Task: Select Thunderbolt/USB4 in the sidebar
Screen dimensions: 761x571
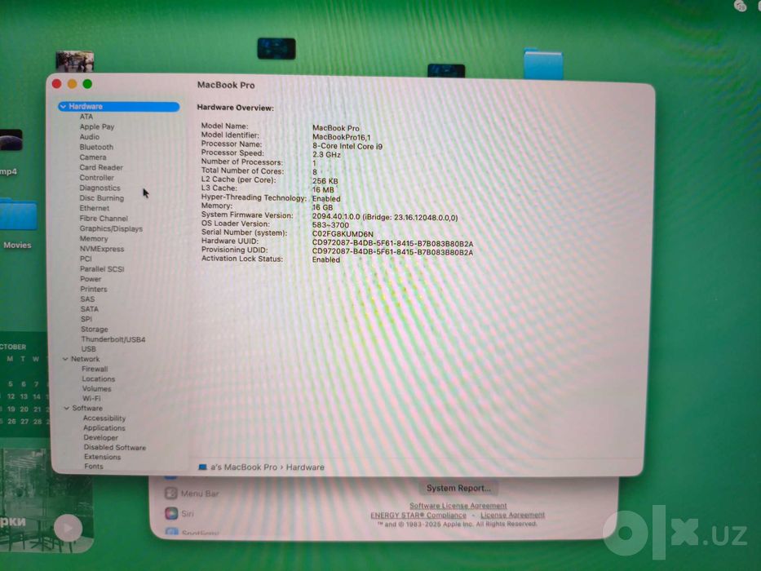Action: pos(113,339)
